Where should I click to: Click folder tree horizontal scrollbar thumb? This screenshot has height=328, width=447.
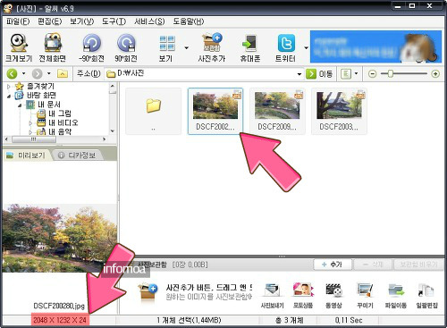(33, 139)
